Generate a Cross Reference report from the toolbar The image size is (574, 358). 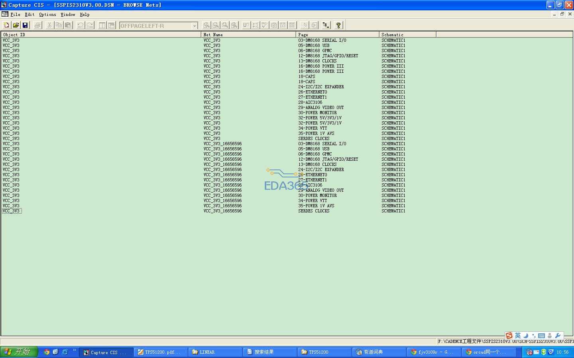[x=283, y=25]
